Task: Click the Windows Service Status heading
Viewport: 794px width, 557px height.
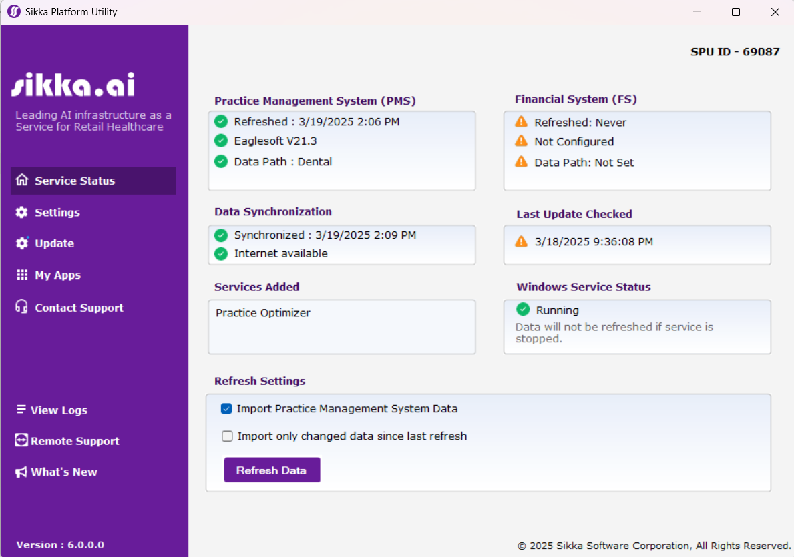Action: pos(584,287)
